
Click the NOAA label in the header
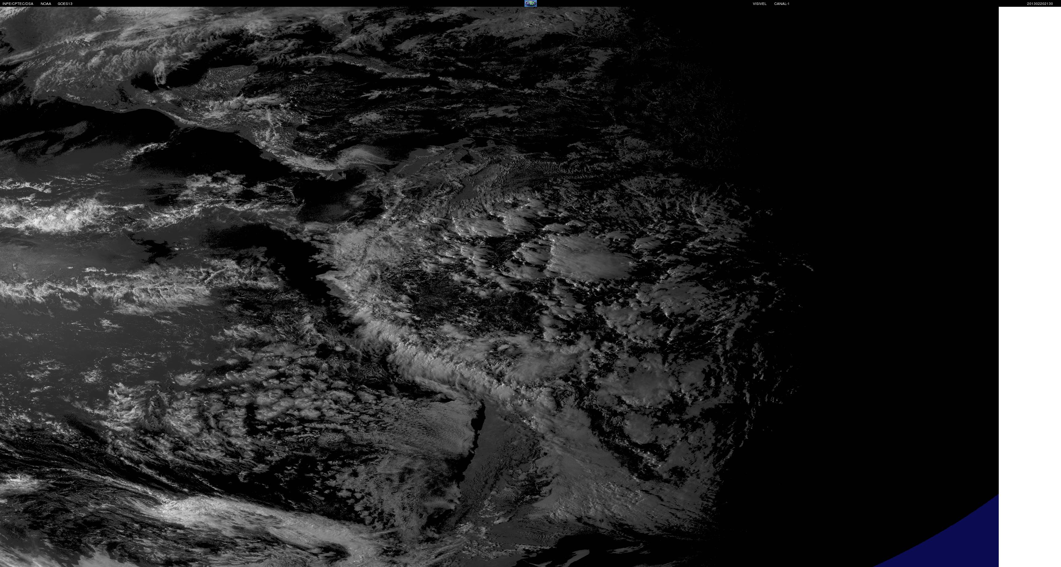pos(46,4)
